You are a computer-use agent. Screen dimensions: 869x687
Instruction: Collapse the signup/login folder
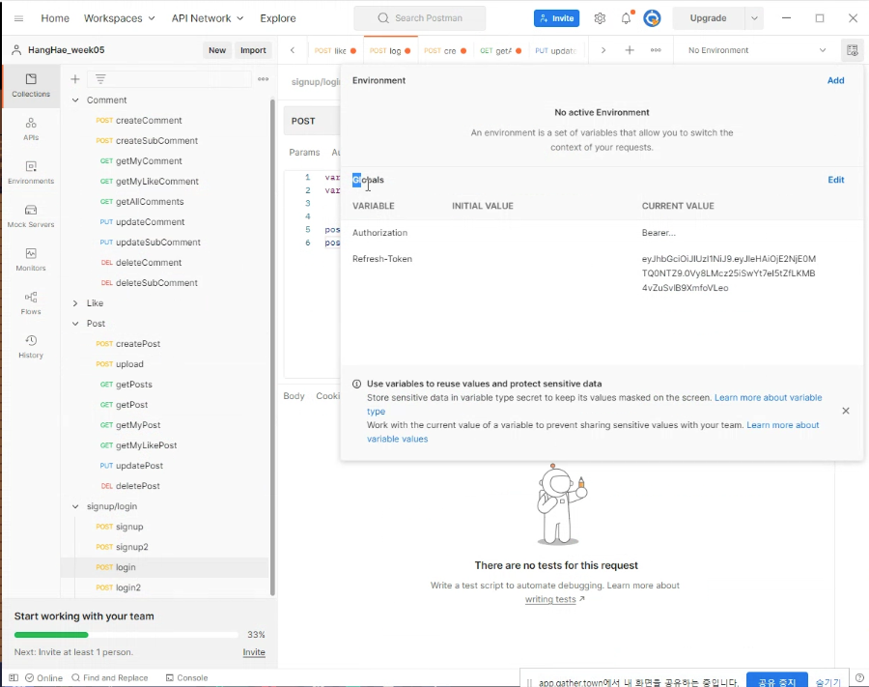[75, 506]
